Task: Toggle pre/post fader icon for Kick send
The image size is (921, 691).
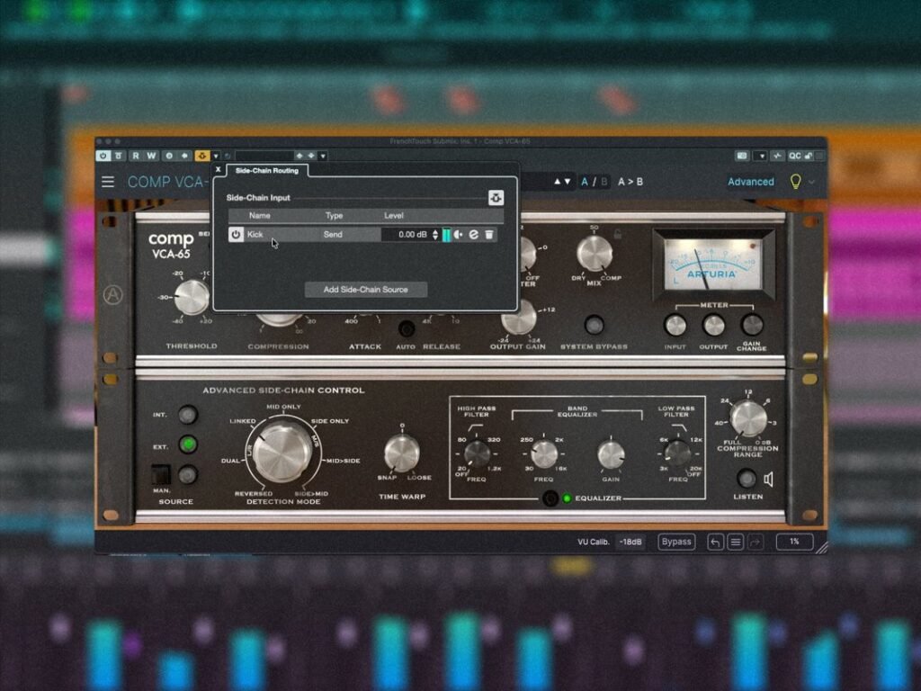Action: coord(459,235)
